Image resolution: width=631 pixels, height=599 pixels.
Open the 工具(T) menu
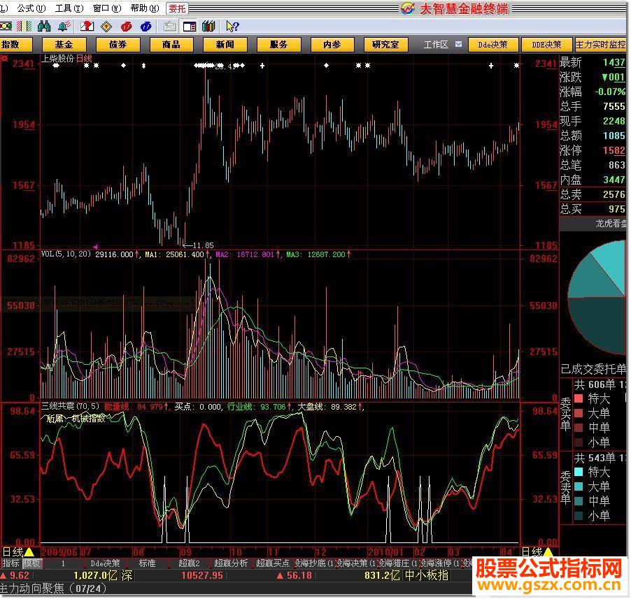[68, 8]
